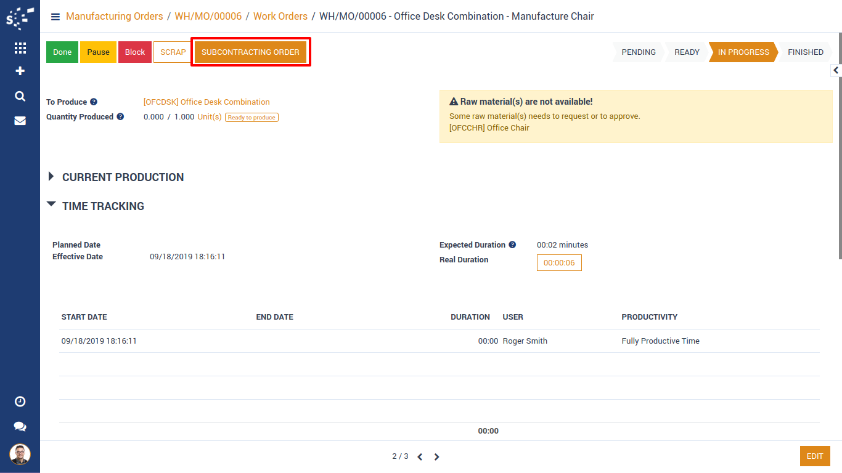842x473 pixels.
Task: Click help icon next to Expected Duration
Action: (x=512, y=245)
